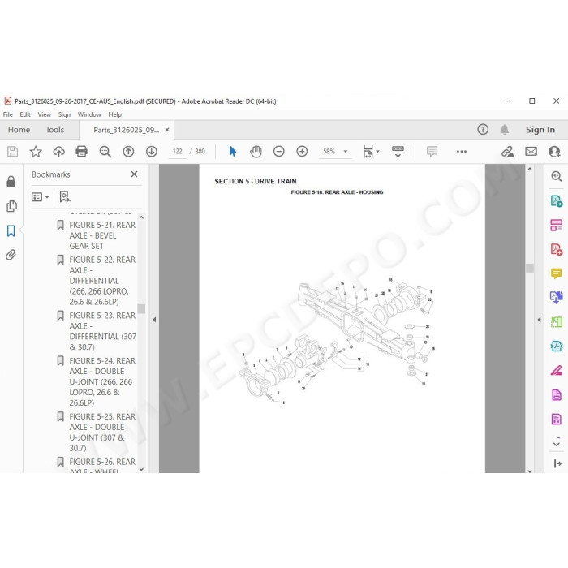Go to next page arrow
Screen dimensions: 568x568
[x=152, y=152]
